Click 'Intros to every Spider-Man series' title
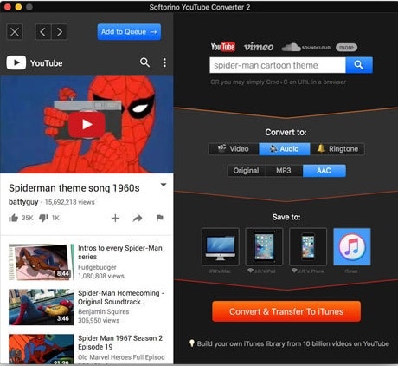 120,252
